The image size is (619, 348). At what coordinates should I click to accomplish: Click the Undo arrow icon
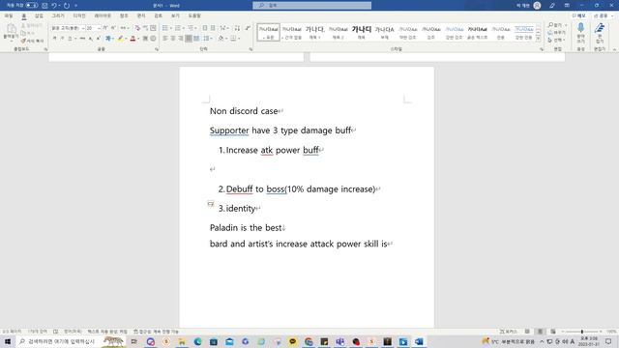click(x=54, y=6)
